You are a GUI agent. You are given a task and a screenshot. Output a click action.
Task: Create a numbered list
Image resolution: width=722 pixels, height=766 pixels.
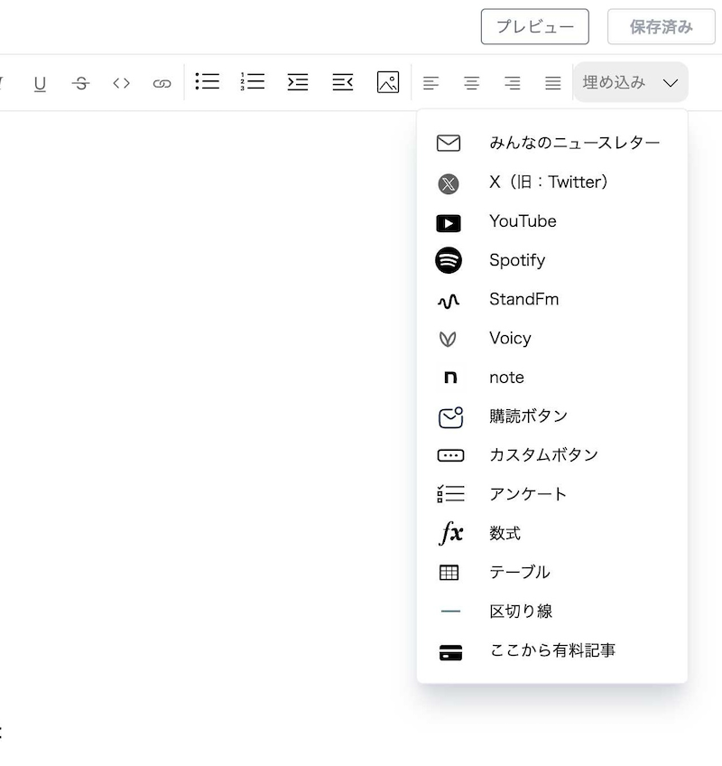point(253,81)
